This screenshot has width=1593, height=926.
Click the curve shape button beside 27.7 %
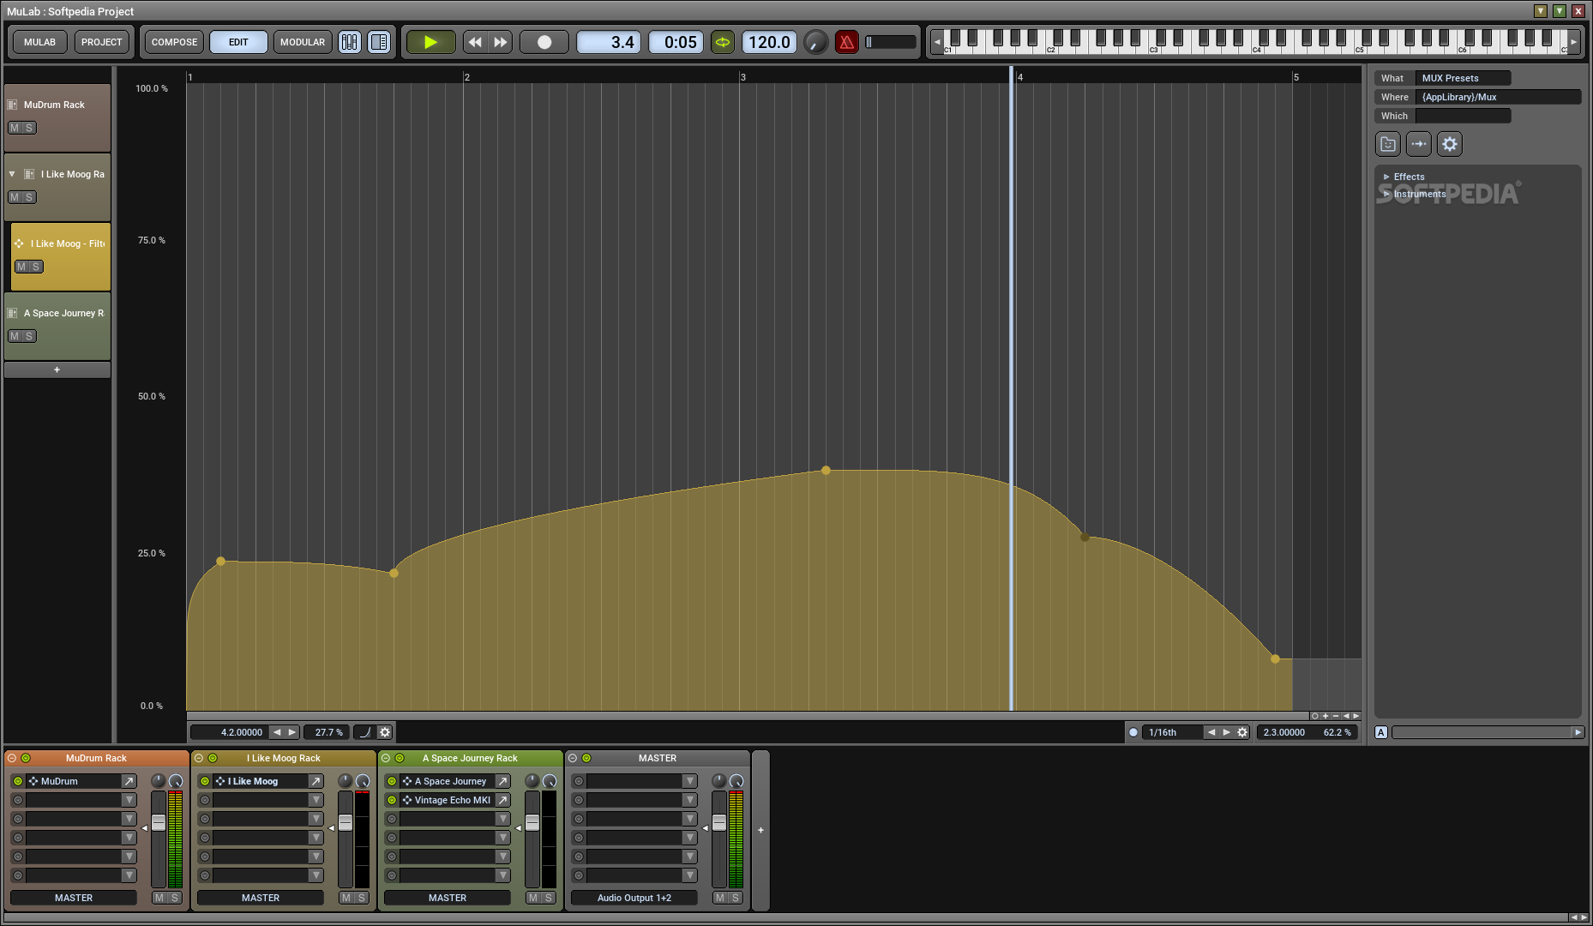(x=365, y=732)
